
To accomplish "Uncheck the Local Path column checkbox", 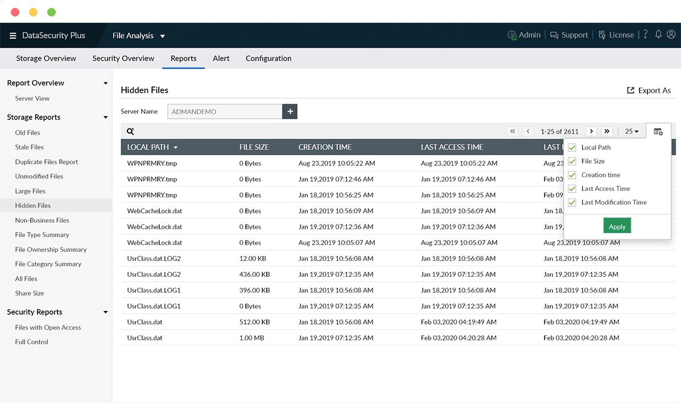I will 572,147.
